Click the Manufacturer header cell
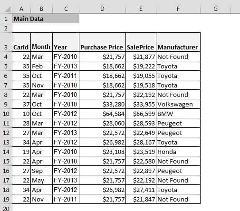The width and height of the screenshot is (240, 211). tap(178, 42)
